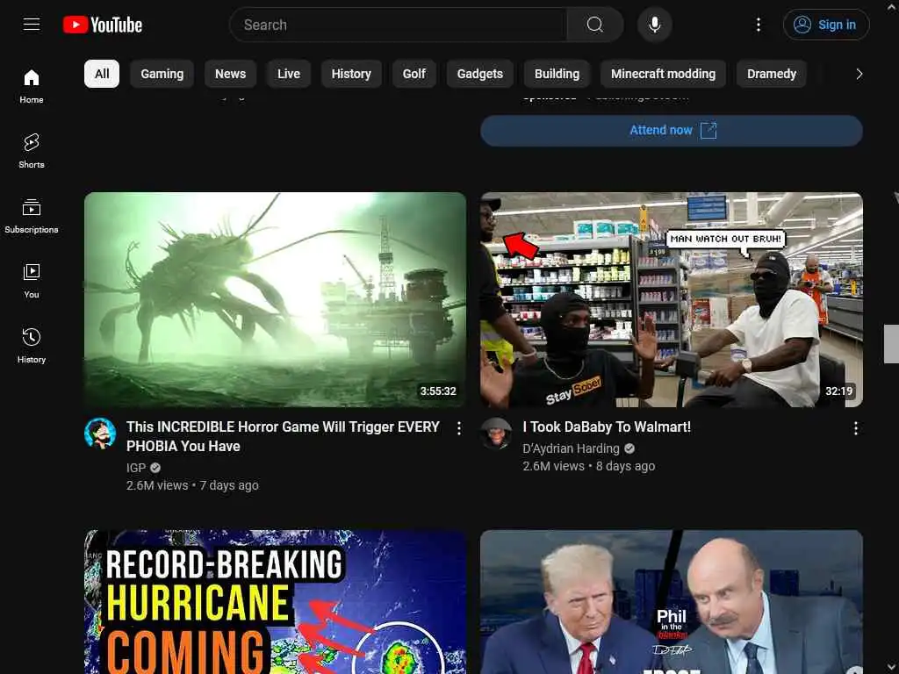
Task: Go to YouTube home via the logo
Action: tap(103, 25)
